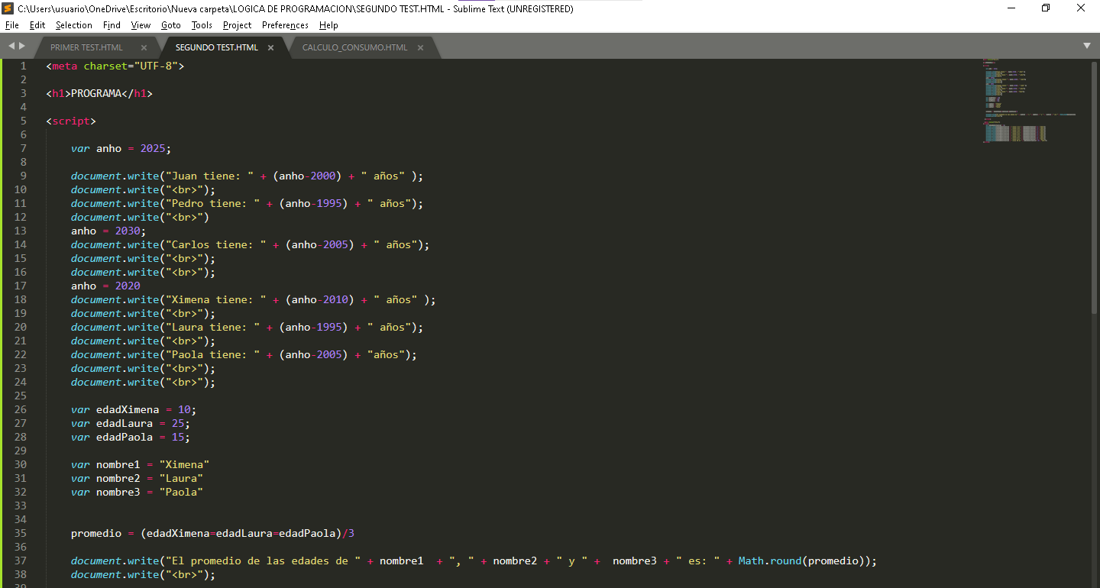Open the Preferences menu
This screenshot has height=588, width=1100.
click(285, 25)
